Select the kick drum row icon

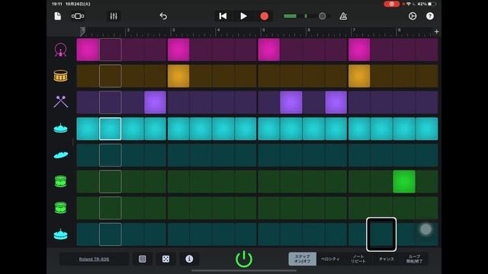pos(60,49)
